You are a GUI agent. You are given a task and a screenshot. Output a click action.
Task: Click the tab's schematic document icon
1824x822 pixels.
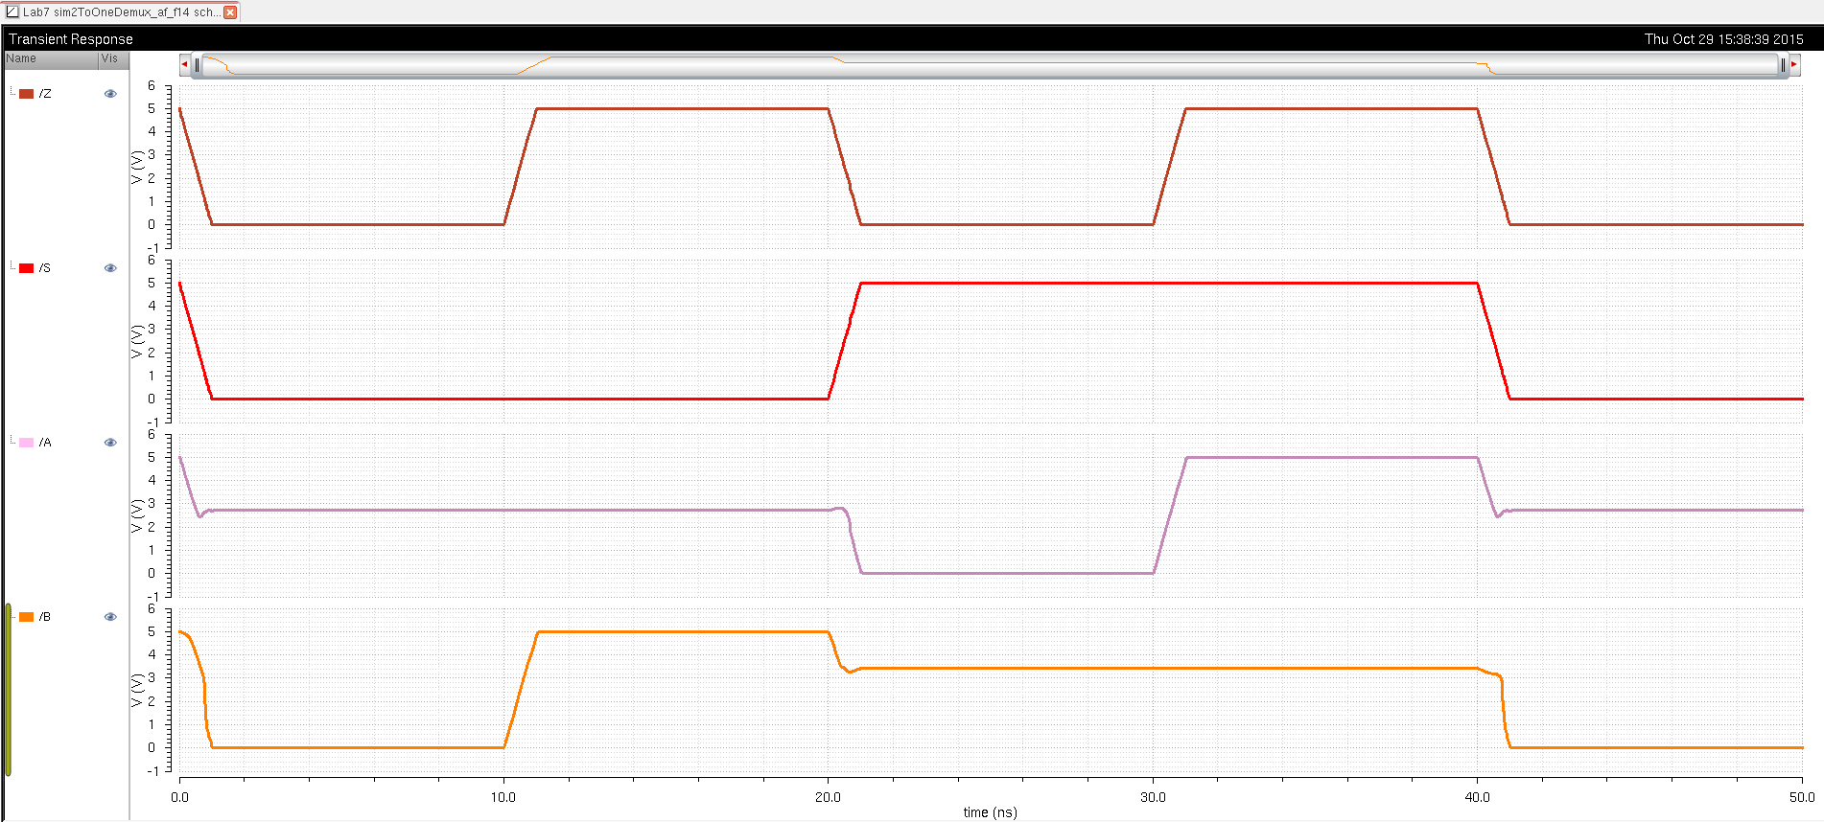[x=12, y=12]
